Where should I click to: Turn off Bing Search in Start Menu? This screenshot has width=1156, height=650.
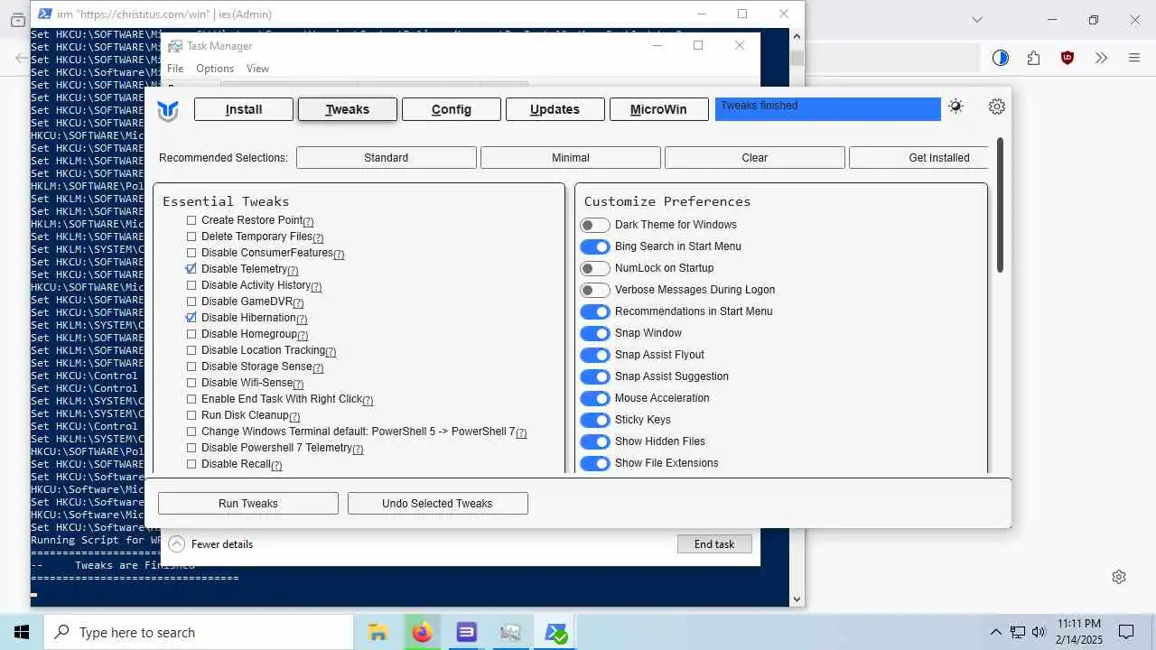(595, 246)
